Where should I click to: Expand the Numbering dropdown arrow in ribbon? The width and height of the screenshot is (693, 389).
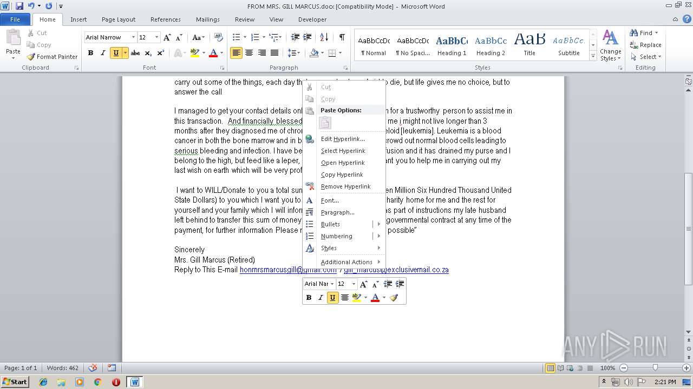[x=264, y=37]
